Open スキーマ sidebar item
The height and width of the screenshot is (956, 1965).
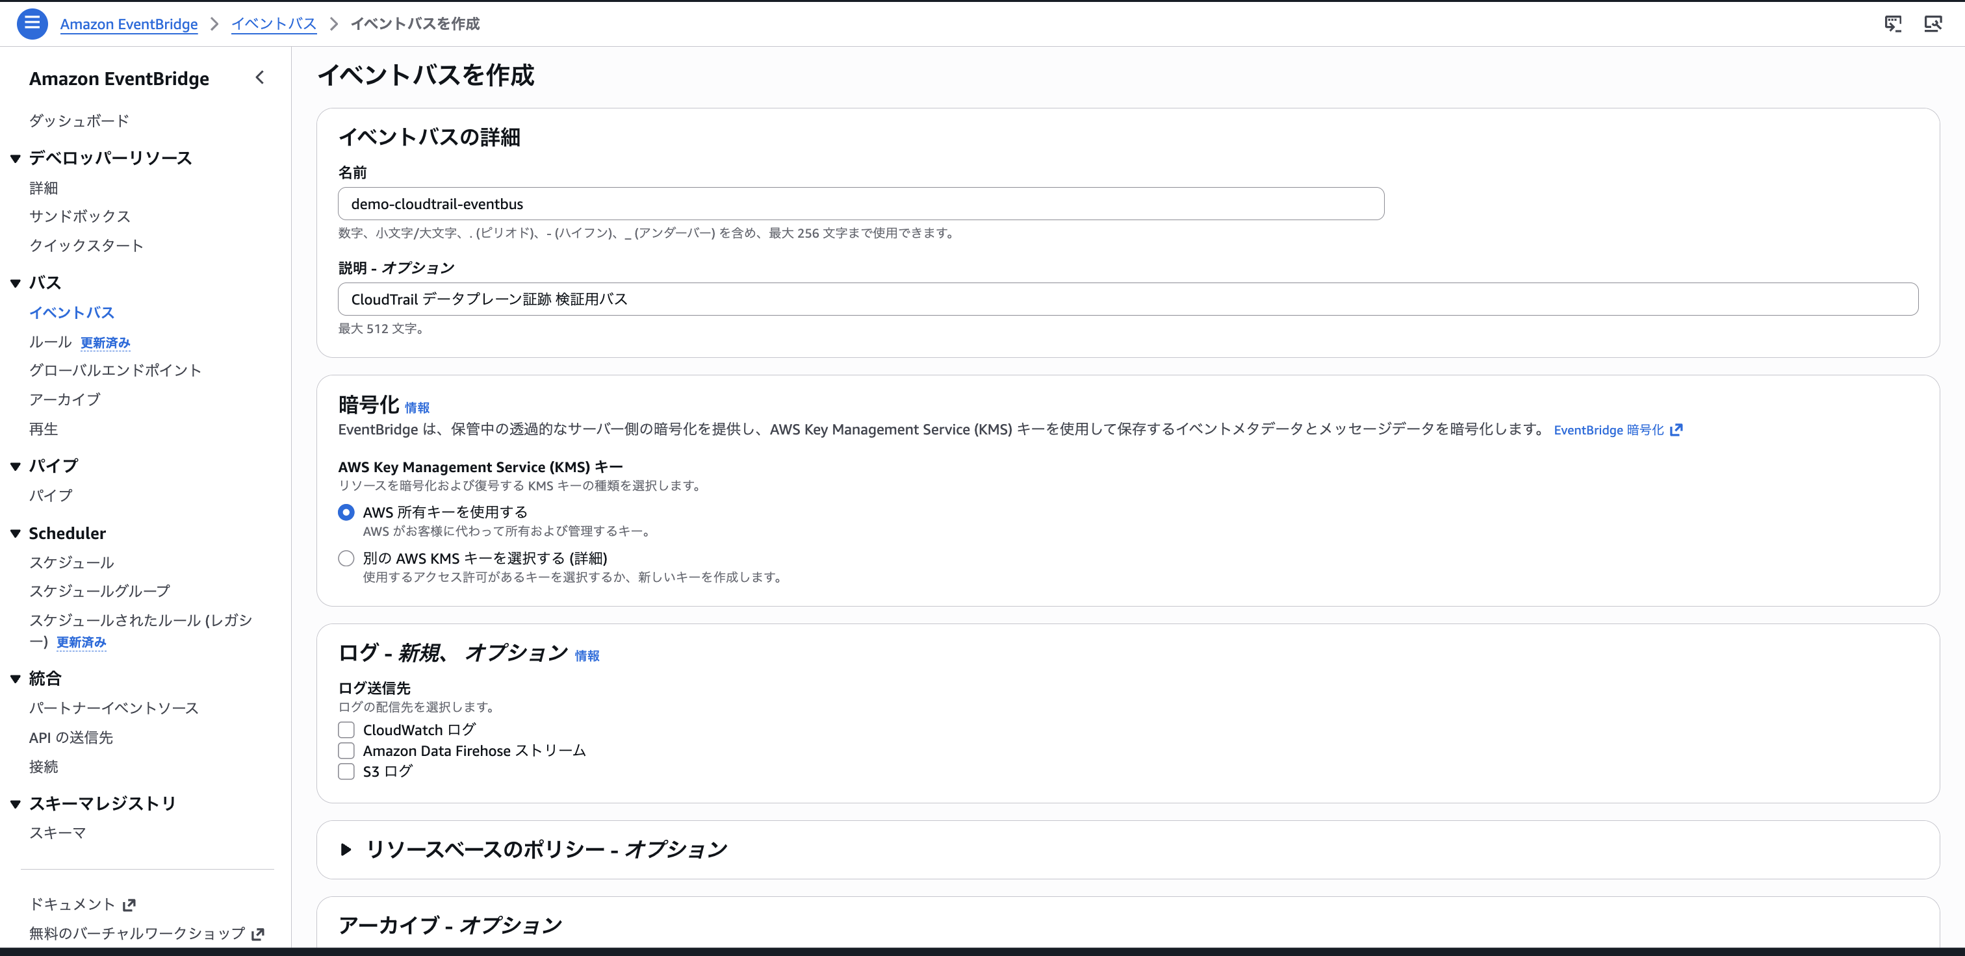click(x=58, y=833)
